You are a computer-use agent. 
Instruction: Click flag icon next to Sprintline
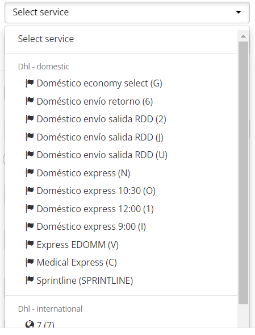30,280
